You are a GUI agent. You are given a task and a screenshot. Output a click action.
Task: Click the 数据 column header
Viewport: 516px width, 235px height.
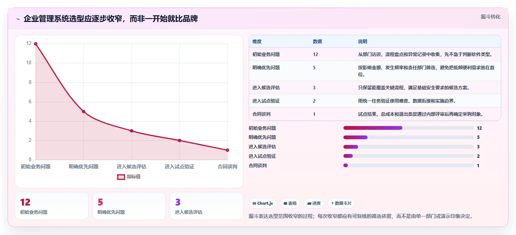pyautogui.click(x=318, y=42)
